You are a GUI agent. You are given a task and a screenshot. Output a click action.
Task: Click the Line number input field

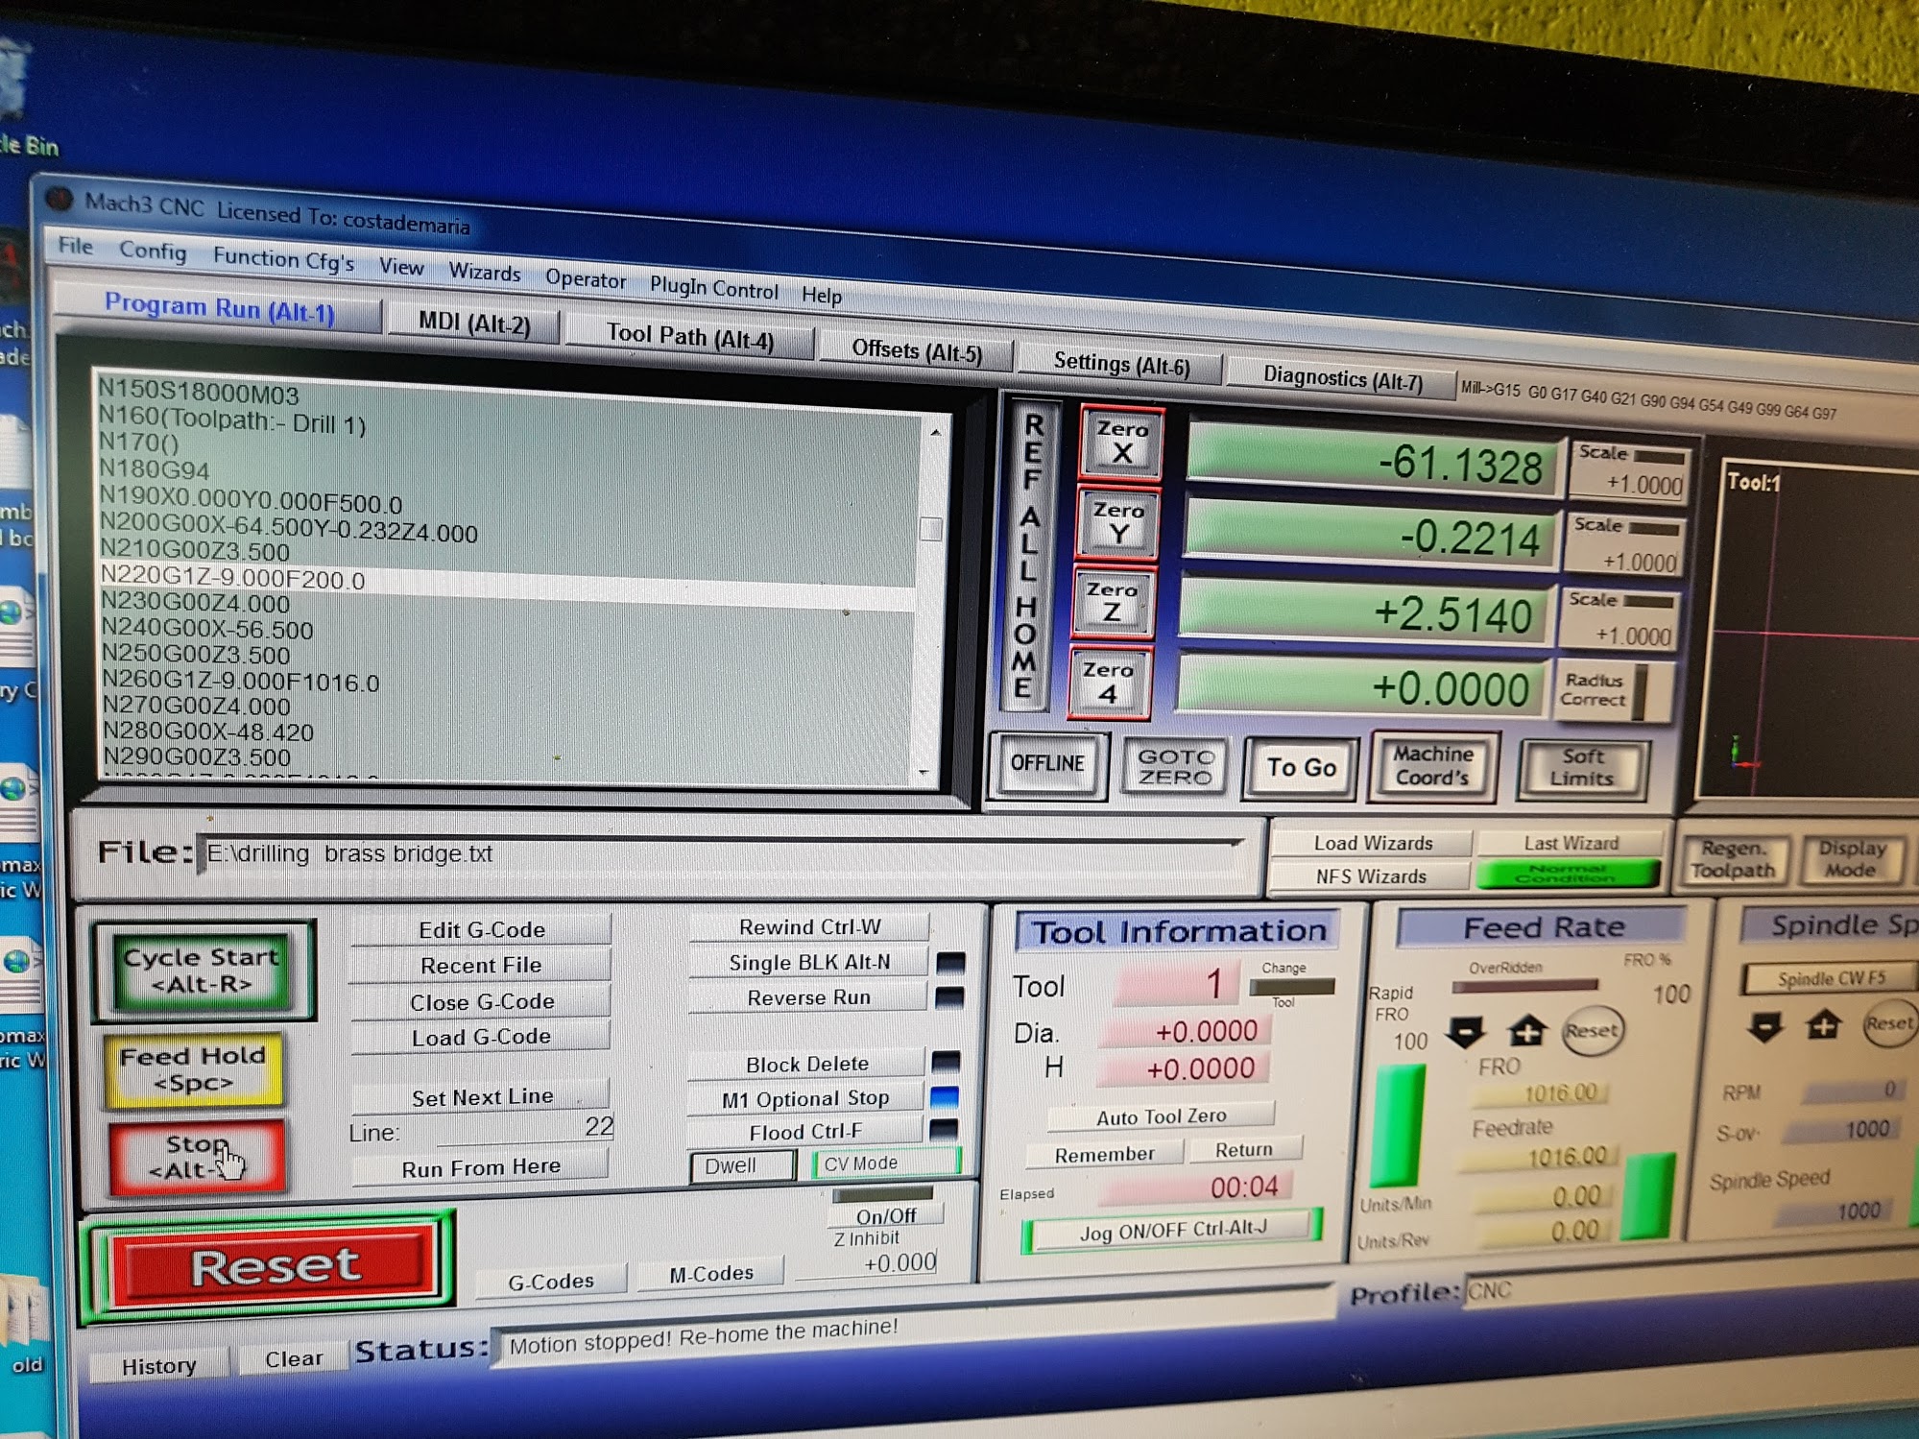526,1129
